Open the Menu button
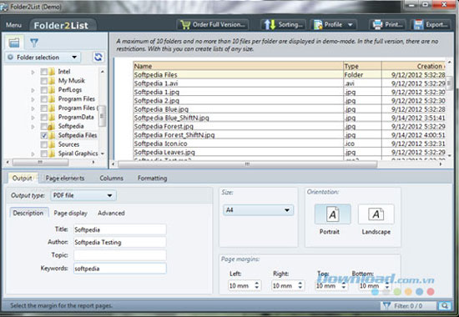This screenshot has width=459, height=317. coord(13,25)
